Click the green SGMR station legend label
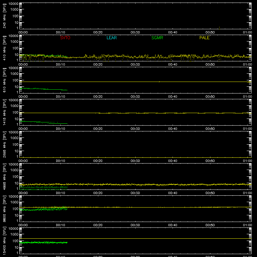The width and height of the screenshot is (257, 257). click(x=157, y=38)
